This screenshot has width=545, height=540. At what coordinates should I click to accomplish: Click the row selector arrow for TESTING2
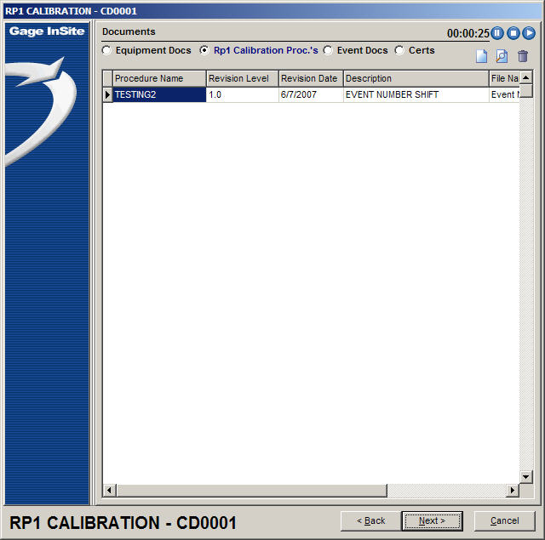(107, 95)
